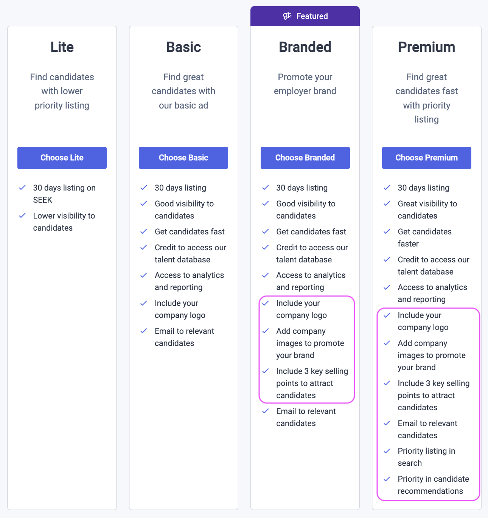Screen dimensions: 488x518
Task: Click the checkmark beside 'Access to analytics and reporting' in Premium
Action: [387, 287]
